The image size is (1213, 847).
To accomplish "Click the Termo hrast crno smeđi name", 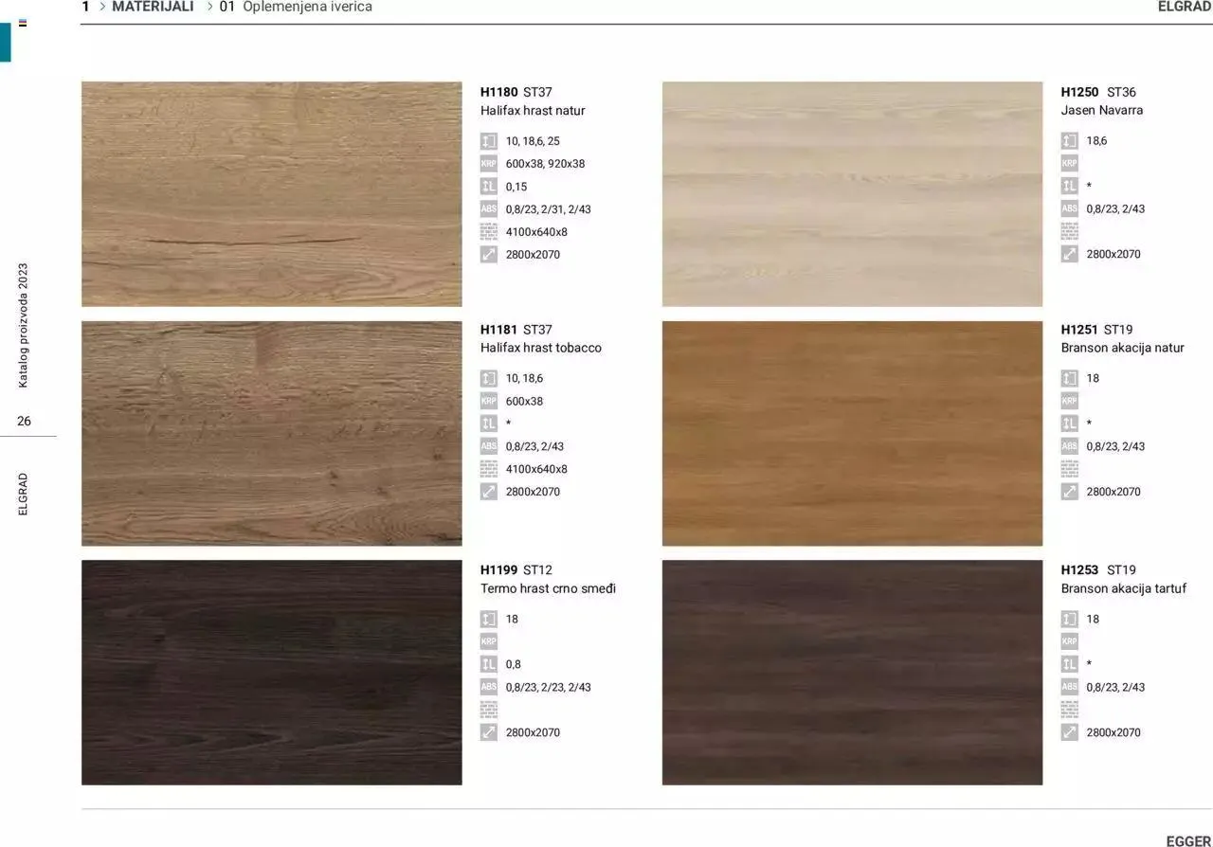I will coord(548,588).
